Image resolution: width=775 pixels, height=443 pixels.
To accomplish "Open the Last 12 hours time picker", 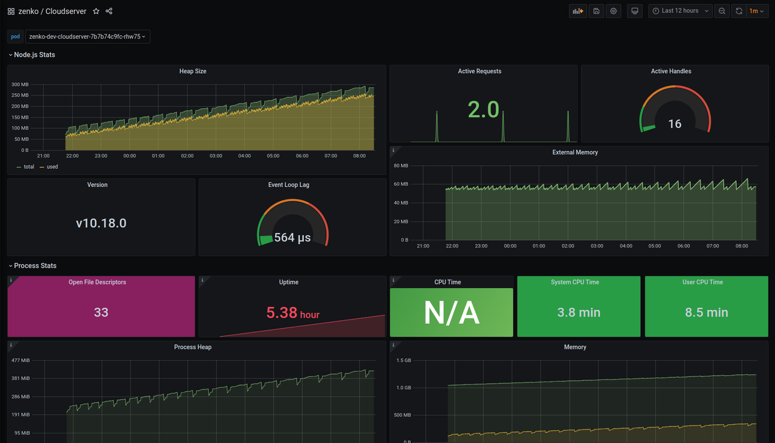I will pyautogui.click(x=681, y=11).
